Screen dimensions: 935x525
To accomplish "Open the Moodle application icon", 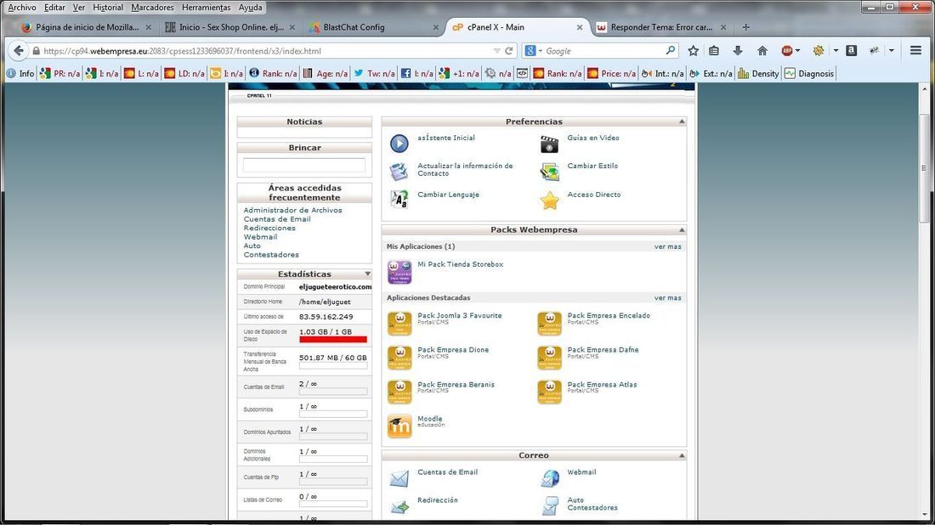I will point(399,426).
